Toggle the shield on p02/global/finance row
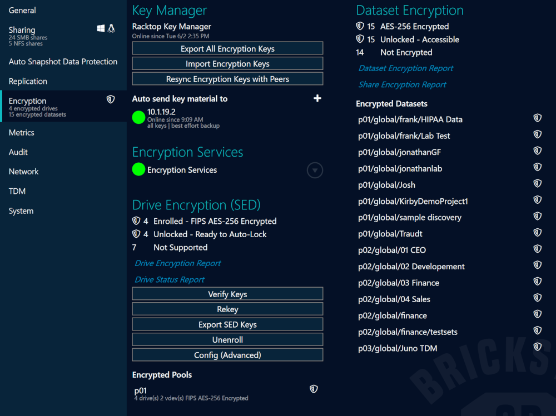This screenshot has height=416, width=556. click(537, 314)
